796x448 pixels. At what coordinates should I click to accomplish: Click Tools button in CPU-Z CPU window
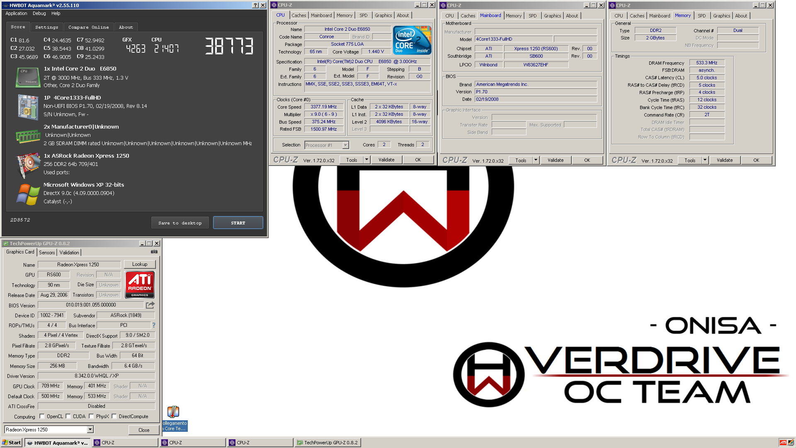click(352, 160)
